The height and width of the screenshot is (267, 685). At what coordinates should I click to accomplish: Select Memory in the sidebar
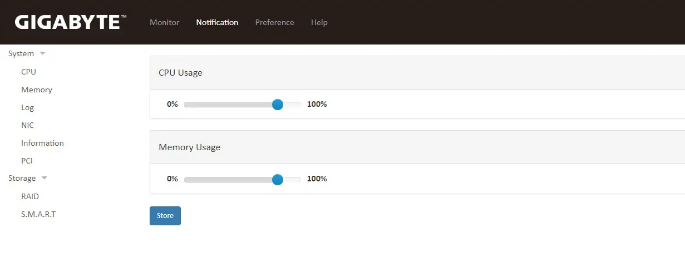(37, 90)
